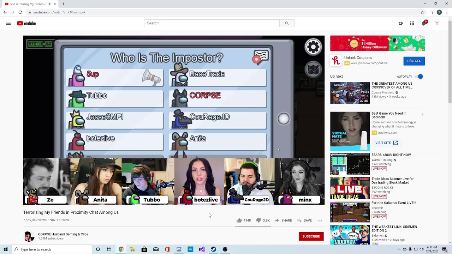Open the YouTube apps grid
452x254 pixels.
[x=412, y=23]
